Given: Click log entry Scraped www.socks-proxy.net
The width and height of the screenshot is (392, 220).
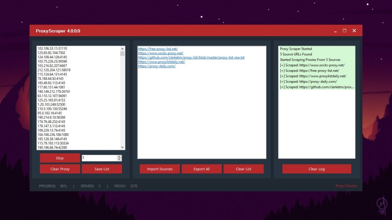Looking at the screenshot, I should [312, 65].
